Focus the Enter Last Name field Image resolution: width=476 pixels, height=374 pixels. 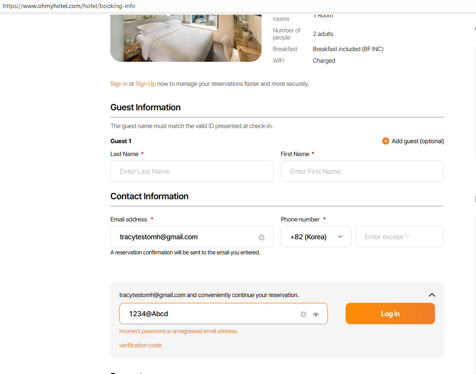pyautogui.click(x=192, y=171)
